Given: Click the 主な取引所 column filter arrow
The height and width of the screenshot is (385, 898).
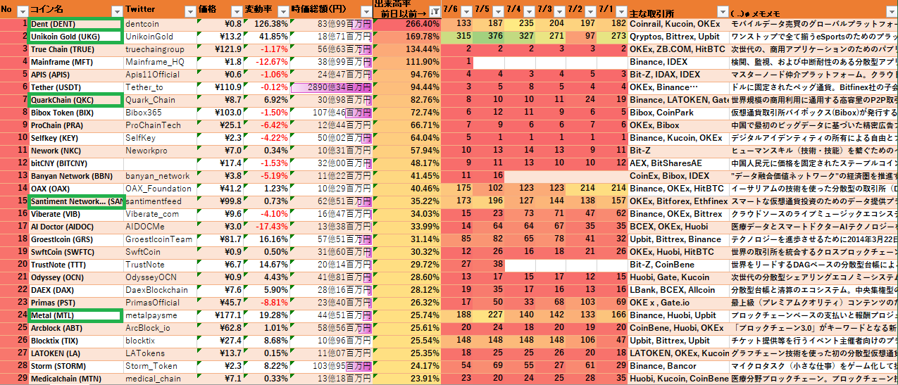Looking at the screenshot, I should pyautogui.click(x=722, y=11).
